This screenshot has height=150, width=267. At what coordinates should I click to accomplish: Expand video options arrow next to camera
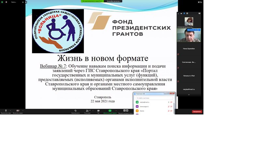coord(23,111)
